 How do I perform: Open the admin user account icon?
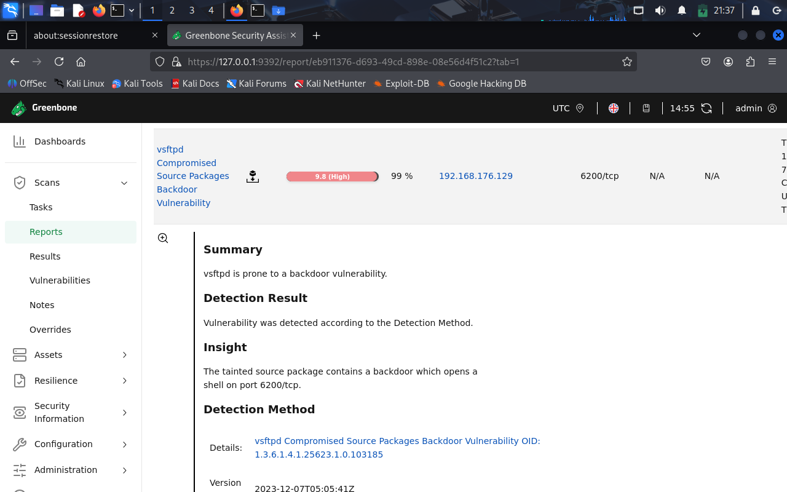point(772,108)
